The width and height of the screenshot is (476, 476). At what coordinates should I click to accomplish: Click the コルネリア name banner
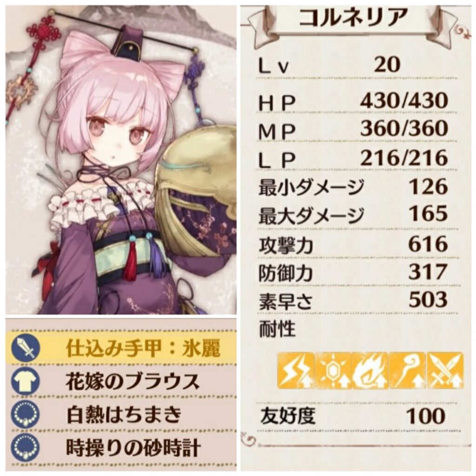tap(353, 19)
